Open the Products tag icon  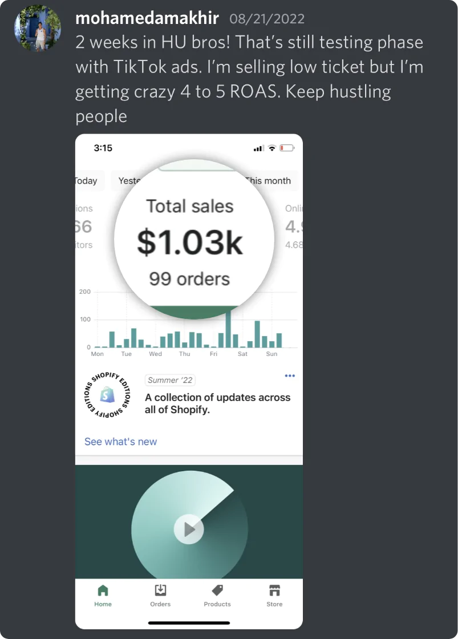(217, 590)
